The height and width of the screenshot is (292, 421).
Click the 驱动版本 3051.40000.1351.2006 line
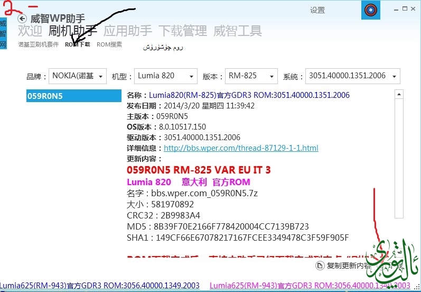point(183,138)
